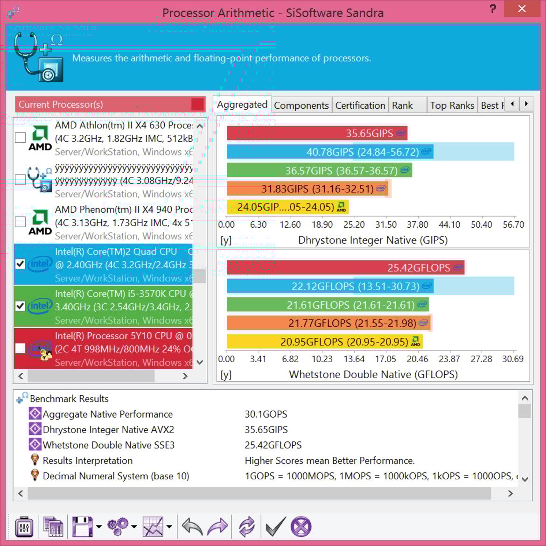Click the red 35.65GIPS bar
Image resolution: width=546 pixels, height=546 pixels.
pyautogui.click(x=317, y=133)
